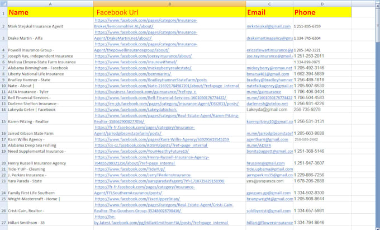Screen dimensions: 380x230
Task: Open BradleyHamnerStateFarm posts link
Action: [x=151, y=80]
